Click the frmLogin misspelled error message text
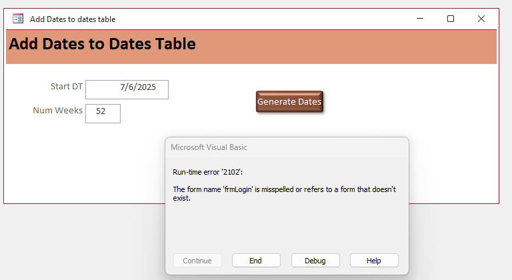 click(284, 193)
